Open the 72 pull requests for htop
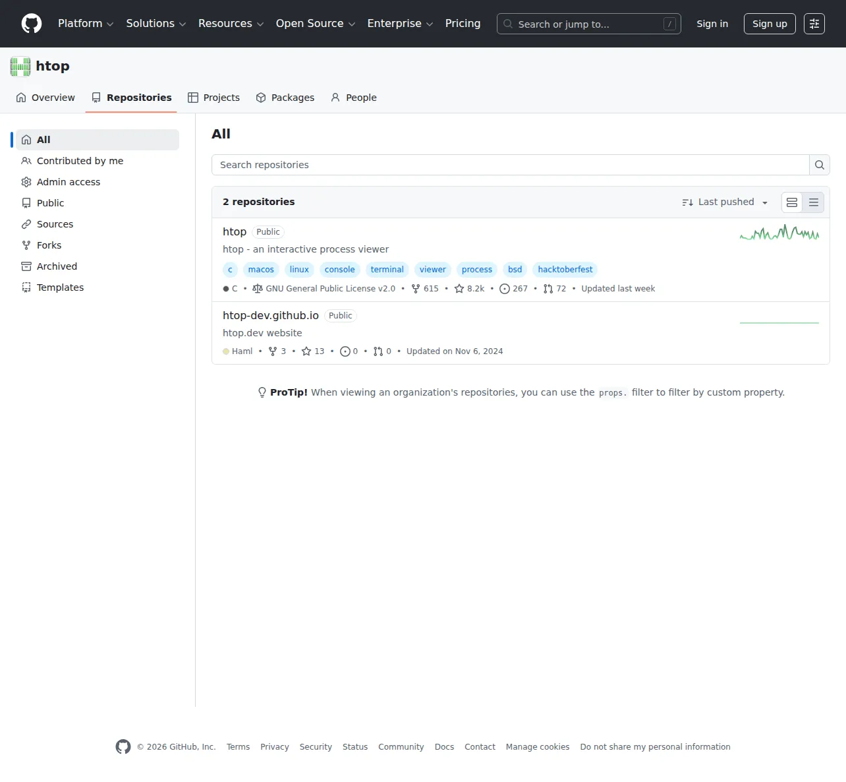Image resolution: width=846 pixels, height=782 pixels. 555,289
